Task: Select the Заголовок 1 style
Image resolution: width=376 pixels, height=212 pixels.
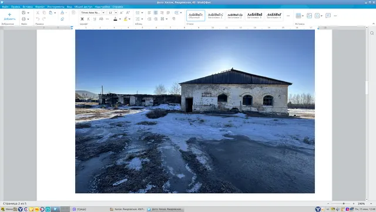Action: (215, 16)
